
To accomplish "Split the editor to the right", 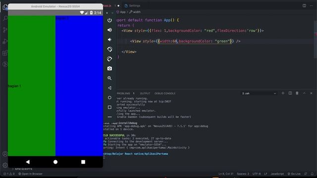I will pos(304,5).
